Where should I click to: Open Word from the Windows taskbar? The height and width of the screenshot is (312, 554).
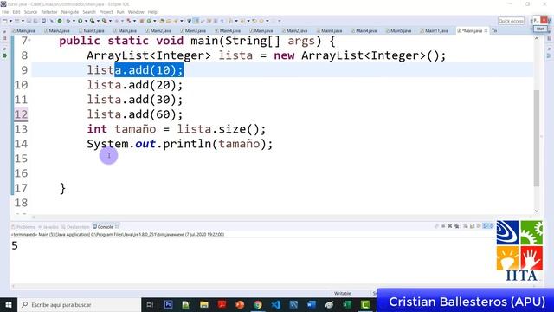312,304
